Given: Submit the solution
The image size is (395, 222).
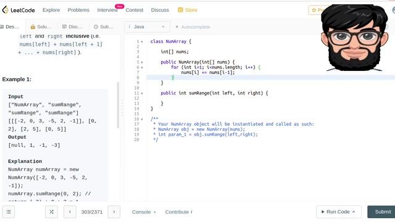Looking at the screenshot, I should tap(381, 212).
